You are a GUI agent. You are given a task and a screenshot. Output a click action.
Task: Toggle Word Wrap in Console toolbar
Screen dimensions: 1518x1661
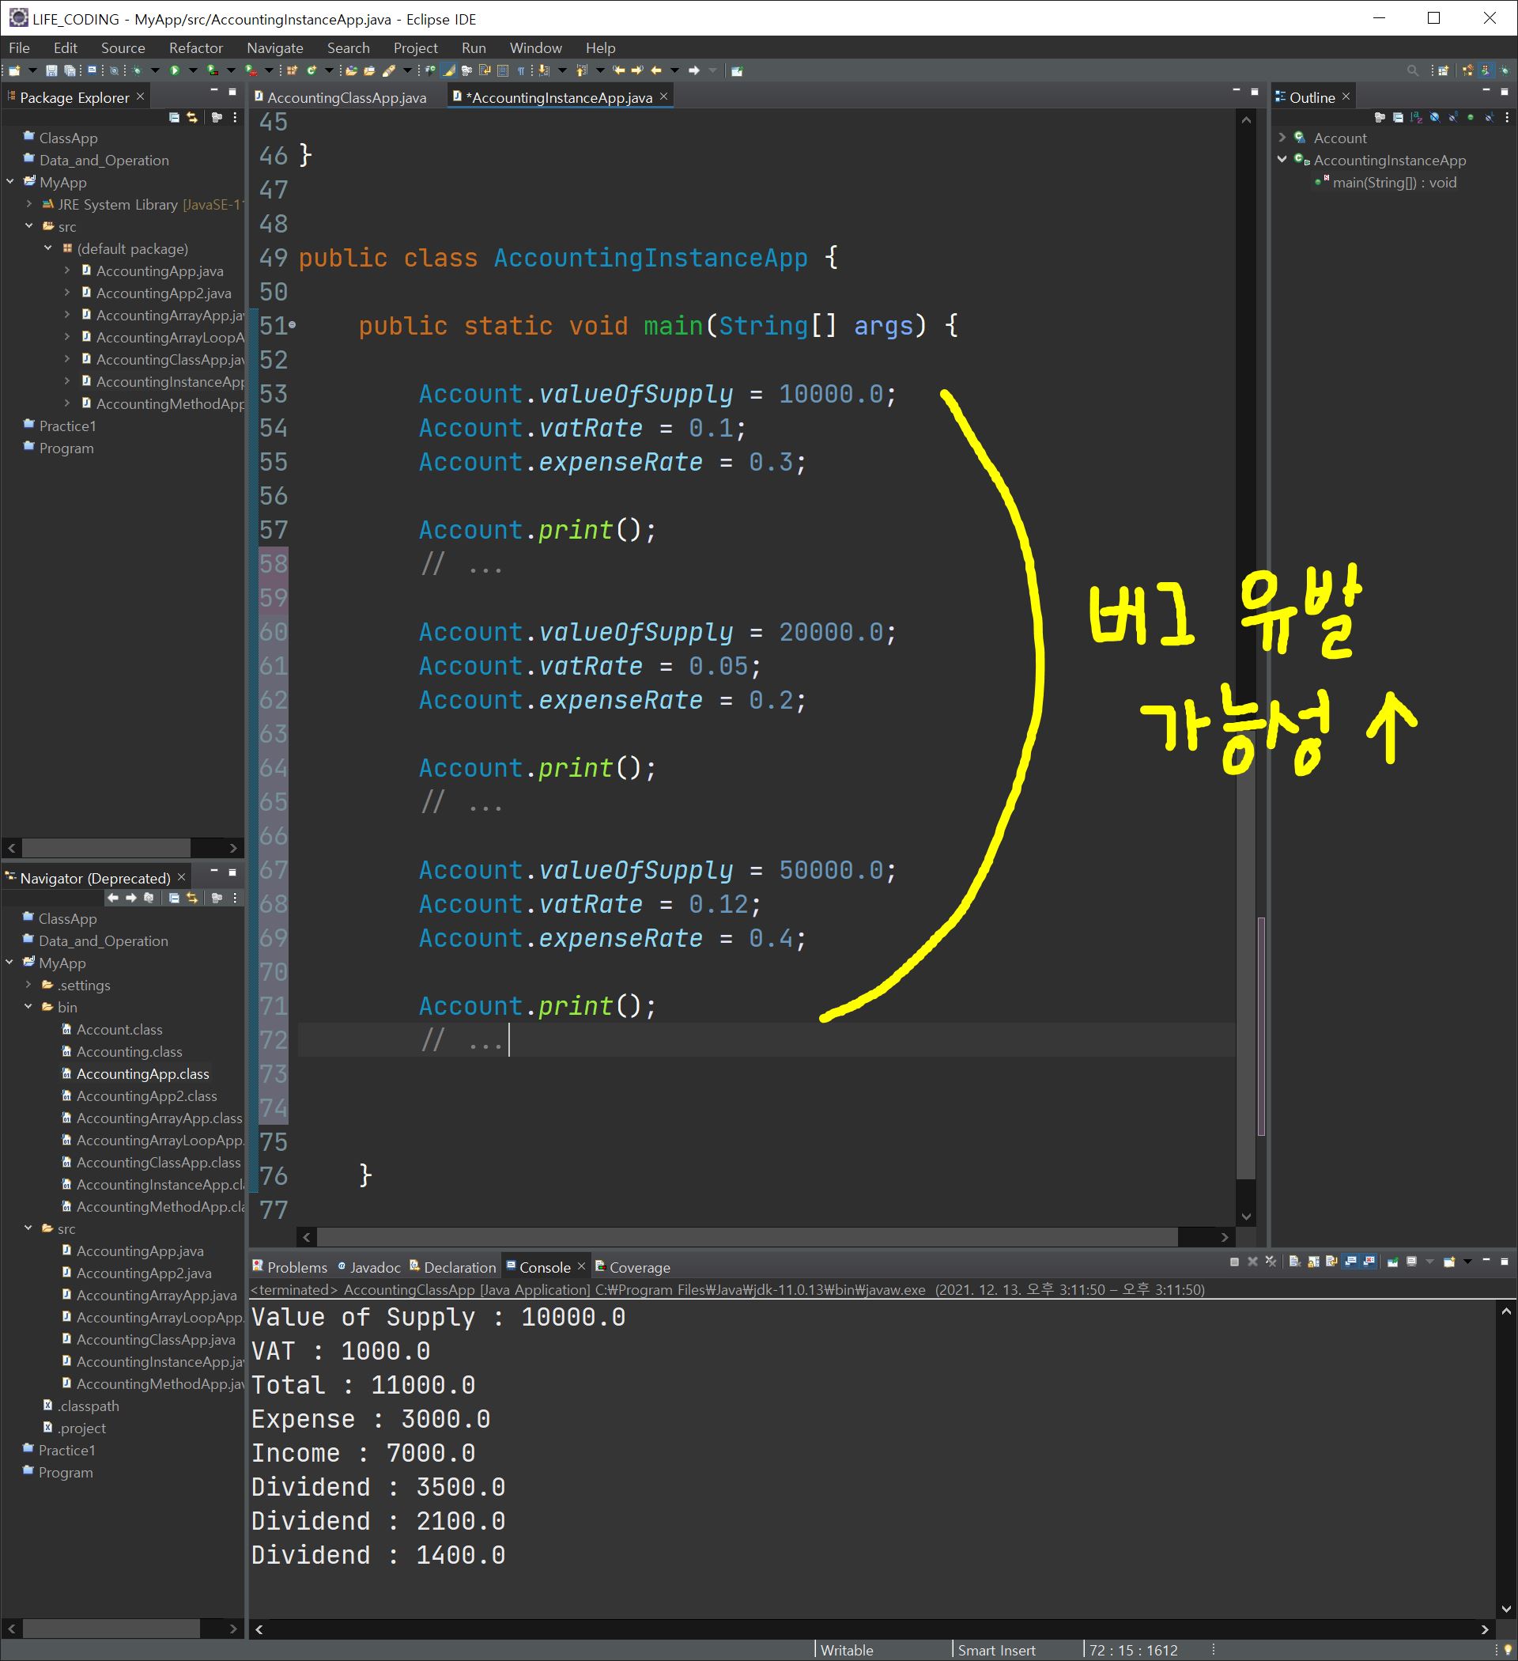click(x=1331, y=1262)
